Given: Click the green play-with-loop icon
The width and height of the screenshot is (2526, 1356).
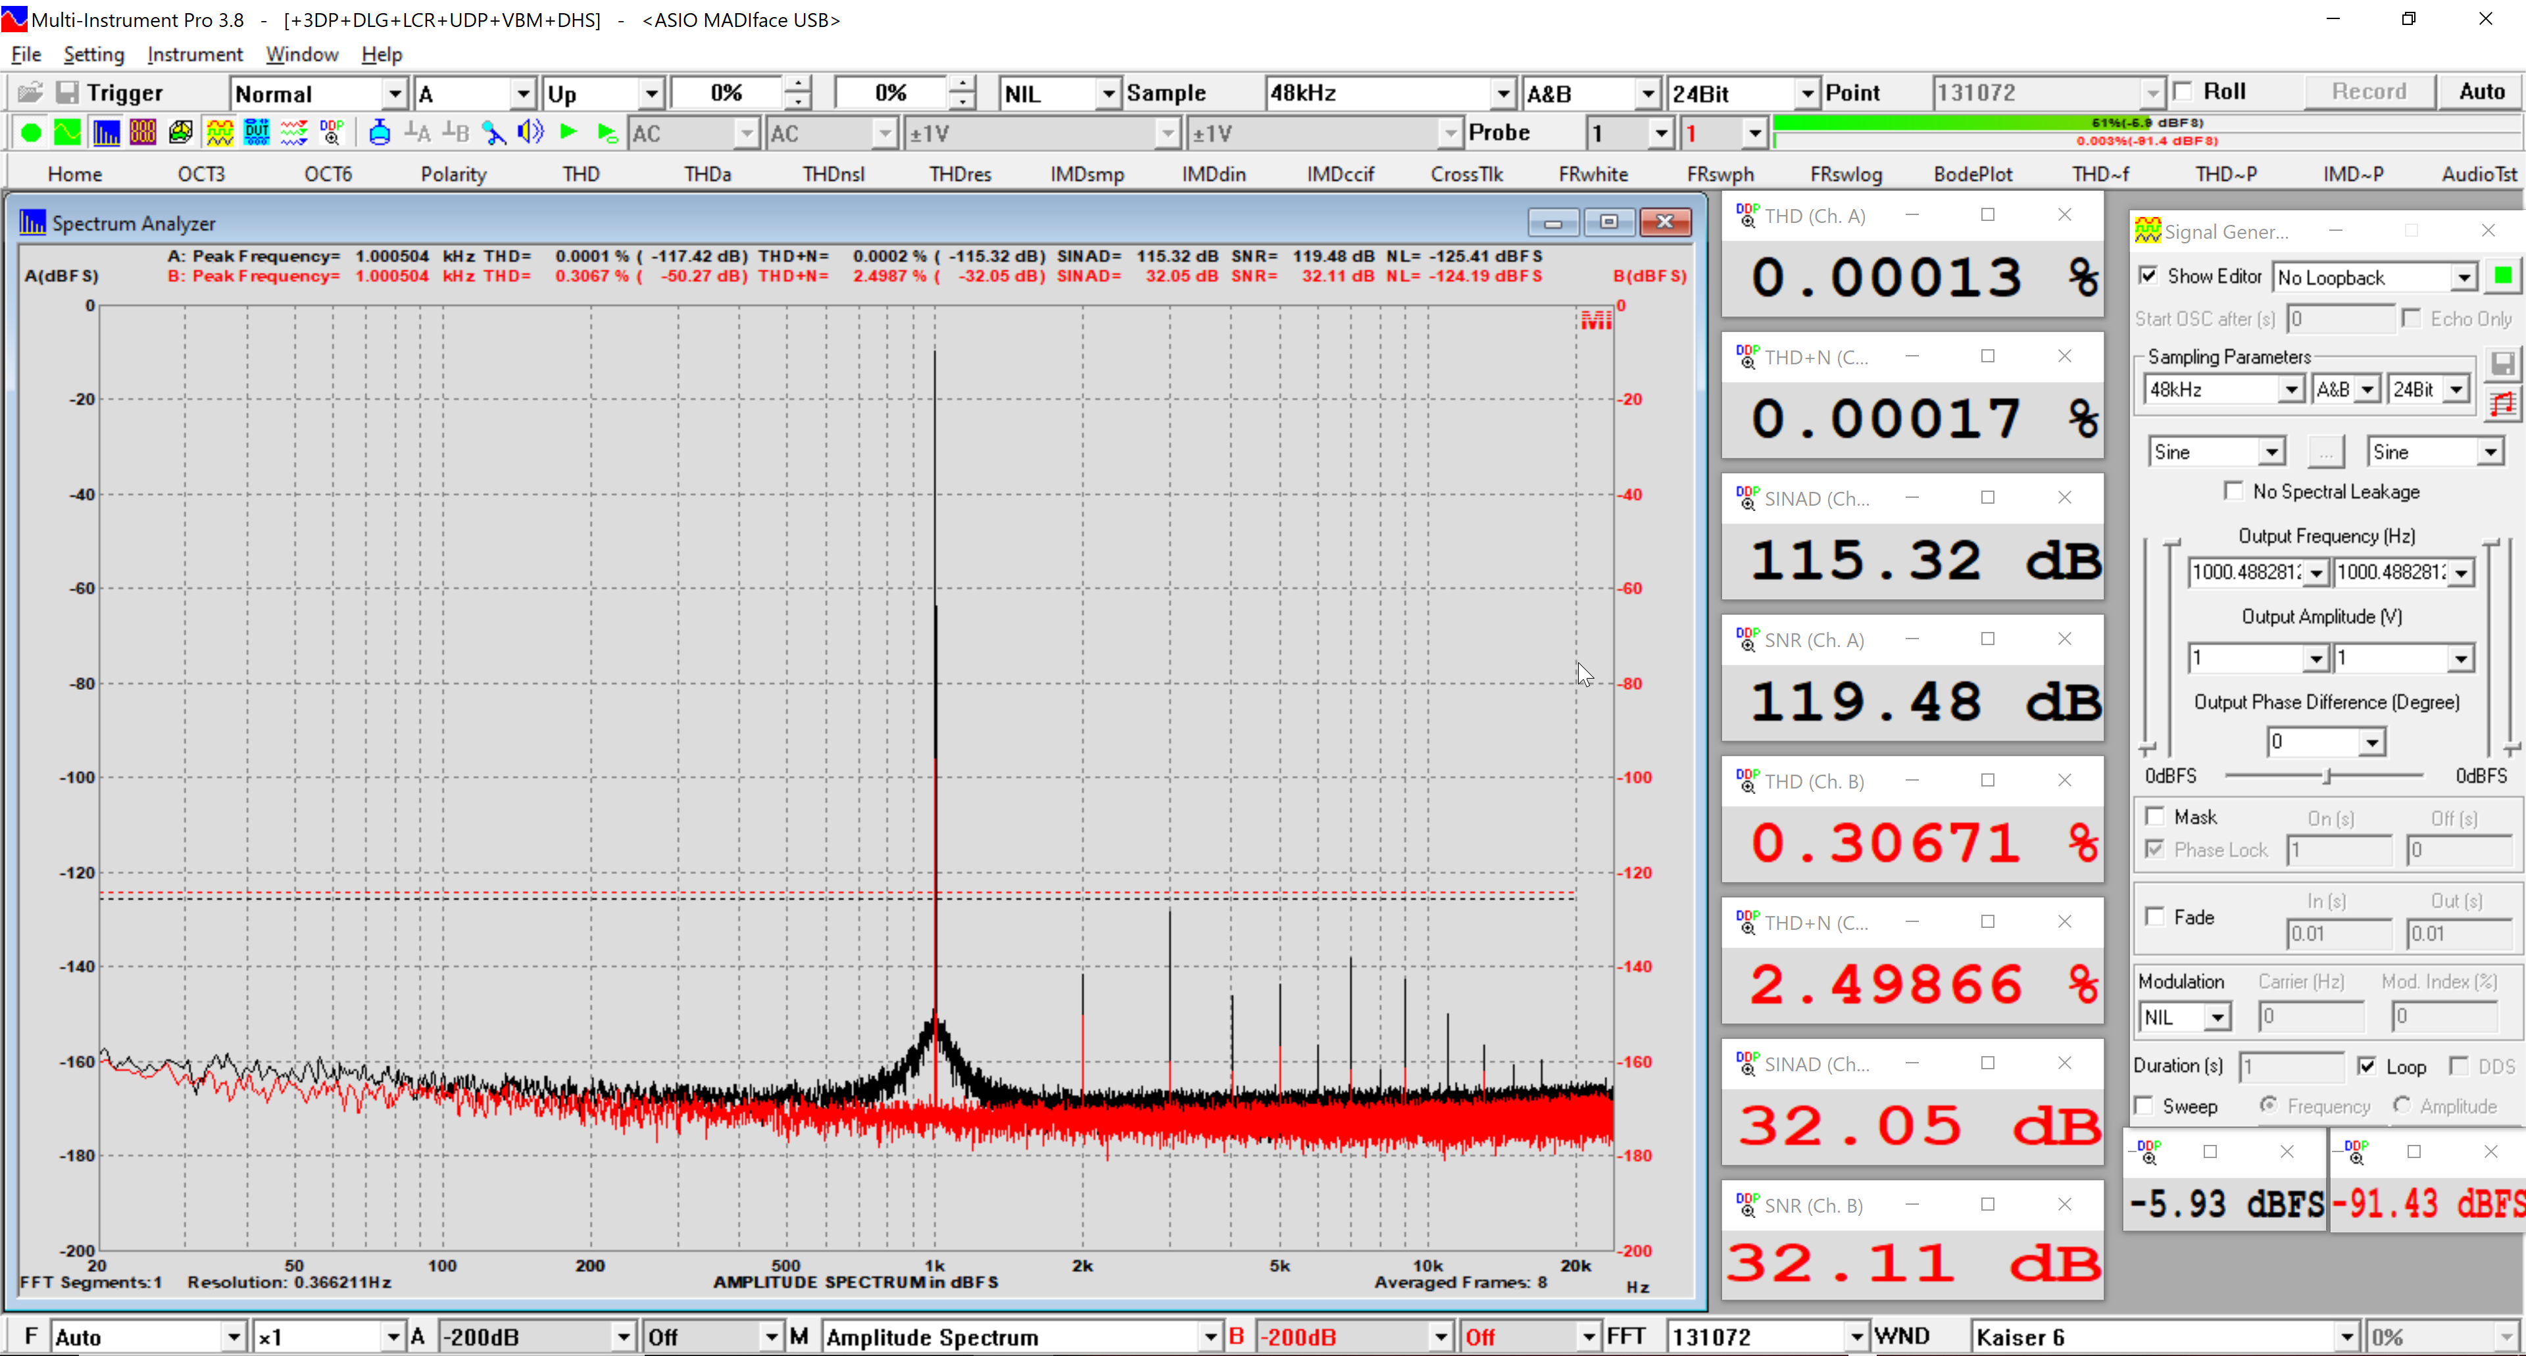Looking at the screenshot, I should tap(607, 132).
